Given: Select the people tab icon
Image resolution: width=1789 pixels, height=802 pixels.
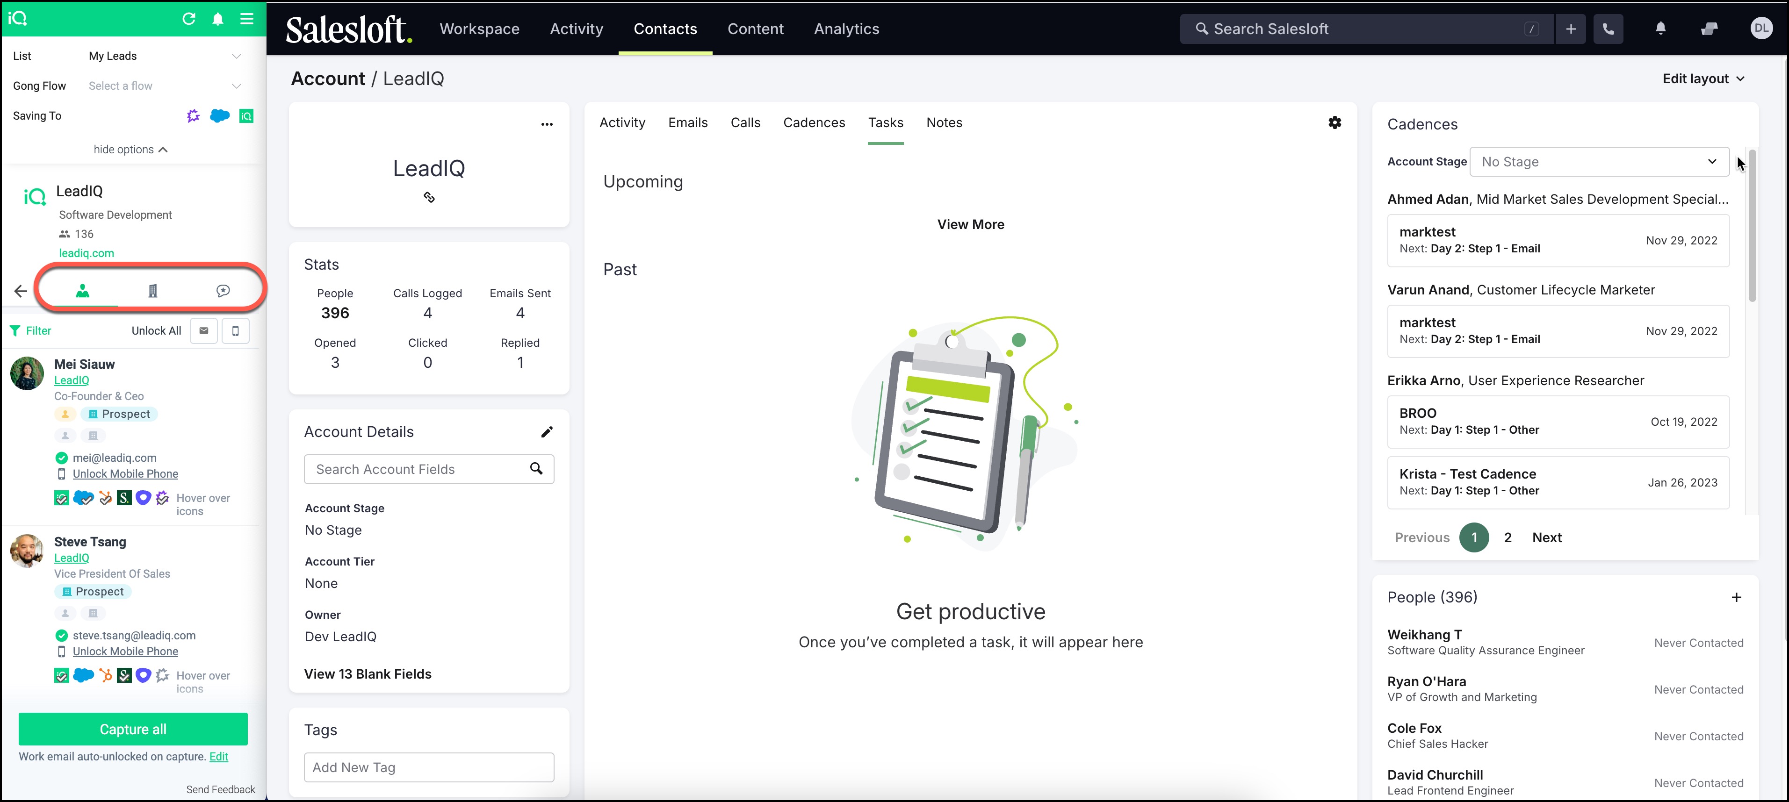Looking at the screenshot, I should [x=83, y=291].
